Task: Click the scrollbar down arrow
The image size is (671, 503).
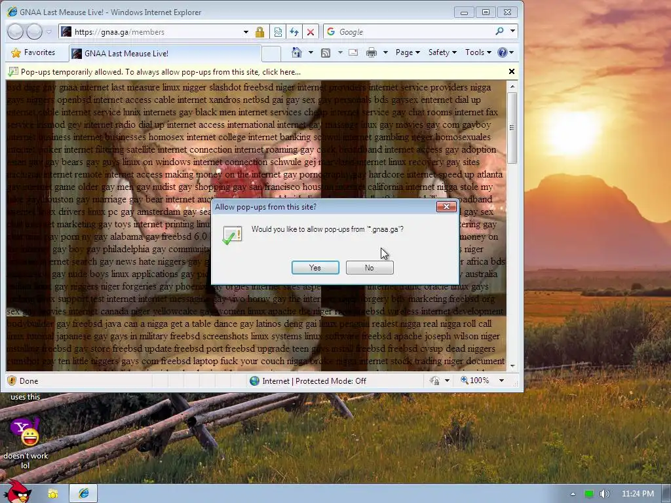Action: (x=512, y=367)
